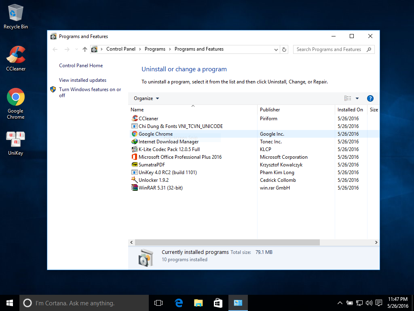The height and width of the screenshot is (311, 414).
Task: Expand the chevron before the Control Panel breadcrumb
Action: point(101,49)
